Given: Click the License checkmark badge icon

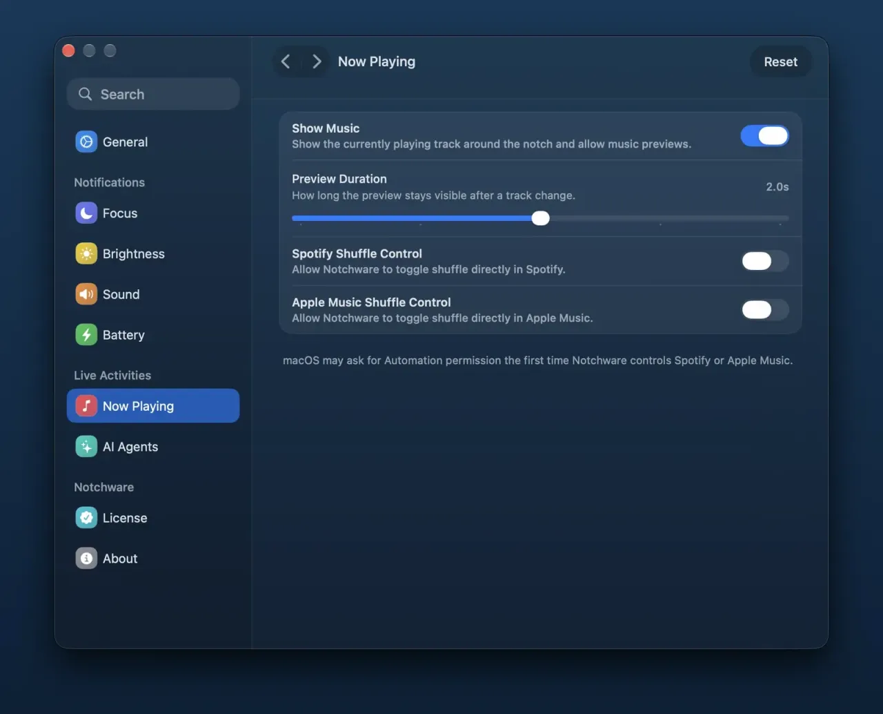Looking at the screenshot, I should point(86,517).
